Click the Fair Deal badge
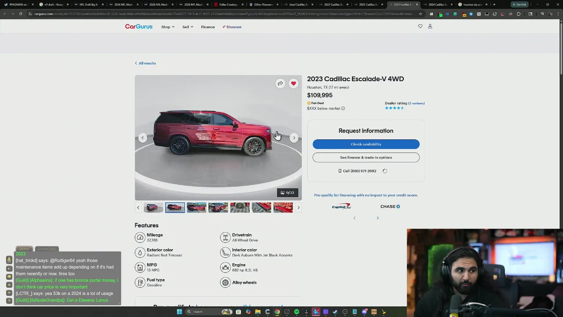This screenshot has height=317, width=563. (x=315, y=103)
